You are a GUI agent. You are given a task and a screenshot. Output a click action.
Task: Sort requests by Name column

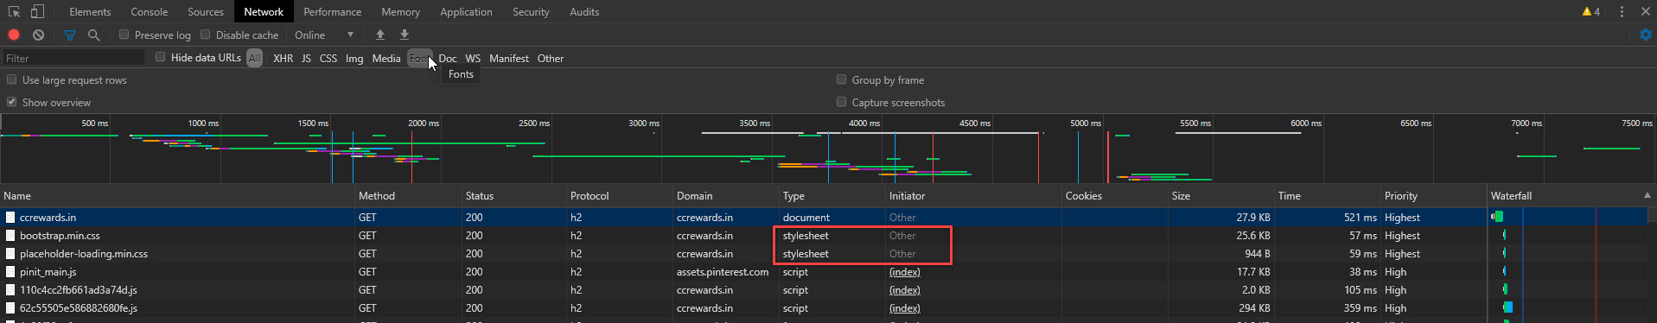[x=177, y=195]
